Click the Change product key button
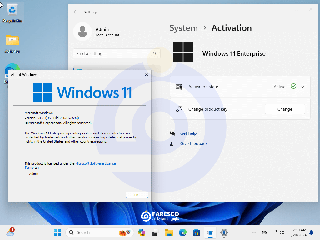The height and width of the screenshot is (240, 320). pyautogui.click(x=285, y=109)
